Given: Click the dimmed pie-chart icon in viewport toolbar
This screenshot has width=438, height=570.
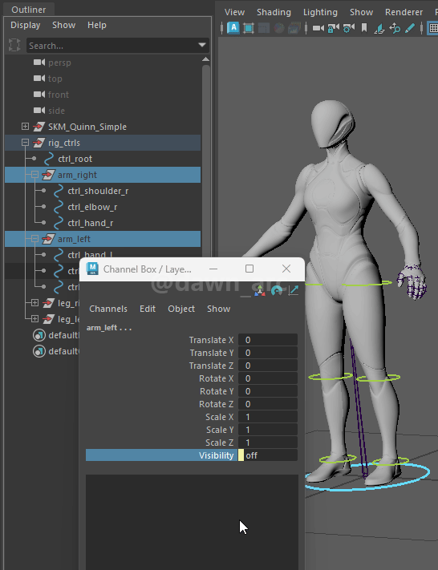Looking at the screenshot, I should (x=279, y=28).
